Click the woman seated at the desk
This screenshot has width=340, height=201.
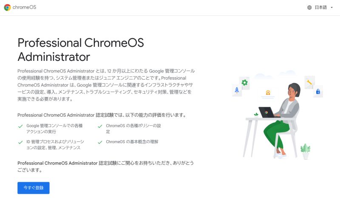click(x=287, y=111)
